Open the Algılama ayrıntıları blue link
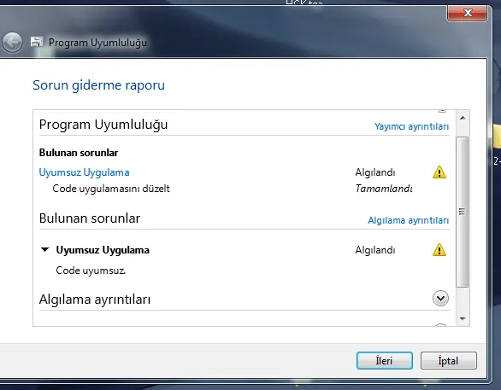 [408, 220]
